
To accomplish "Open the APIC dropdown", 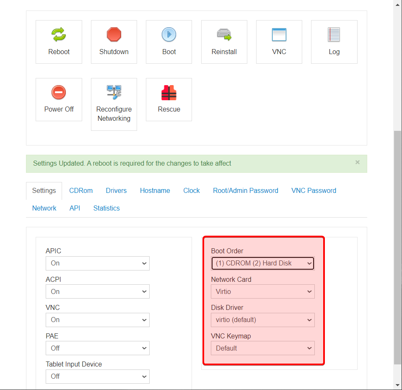I will (97, 263).
